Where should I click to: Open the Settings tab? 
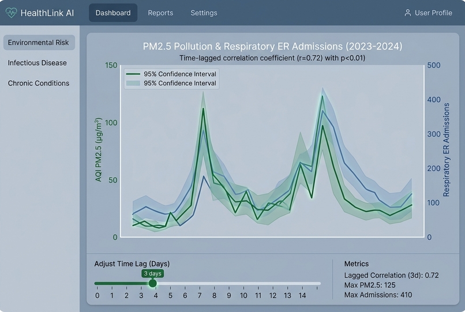[x=204, y=13]
